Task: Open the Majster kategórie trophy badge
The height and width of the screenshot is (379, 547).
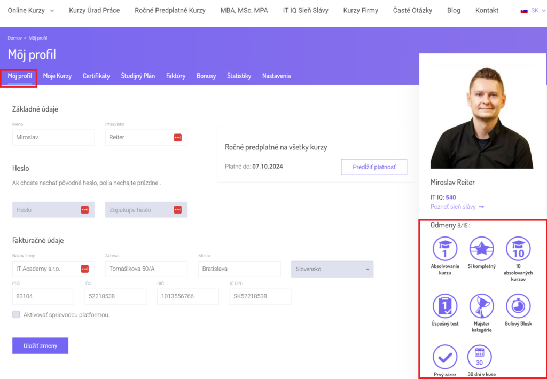Action: (481, 306)
